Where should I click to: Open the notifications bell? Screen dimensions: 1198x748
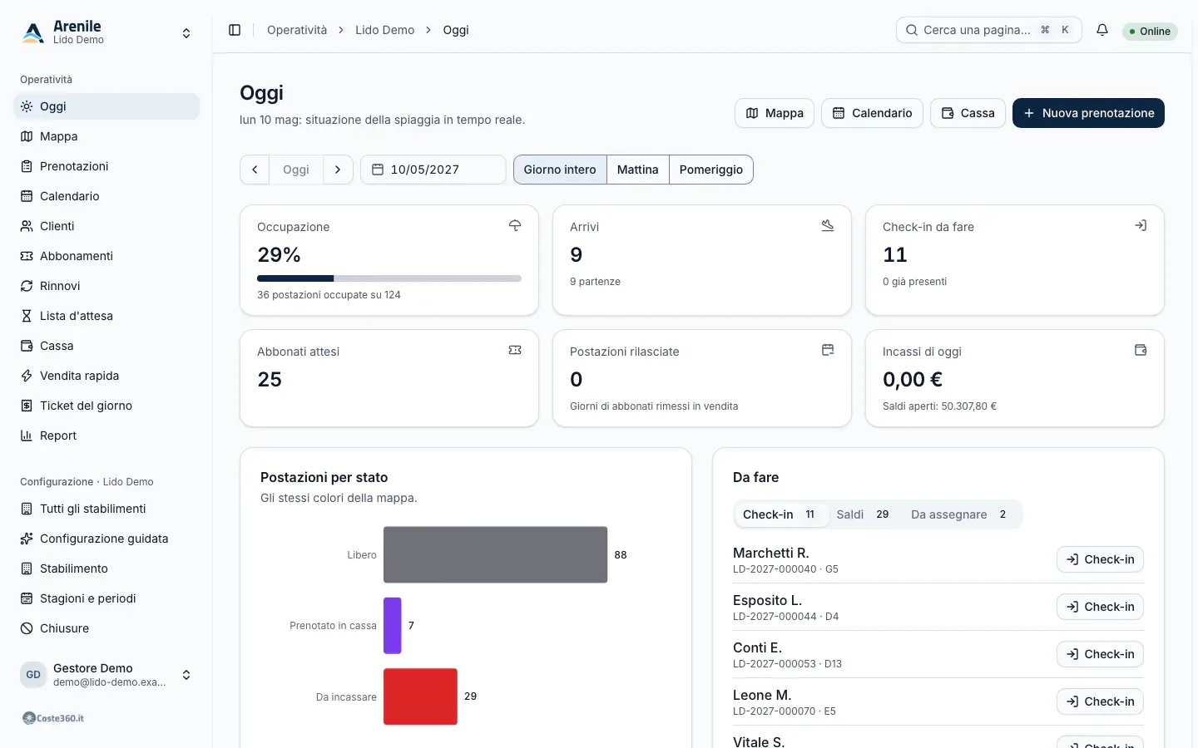tap(1102, 30)
